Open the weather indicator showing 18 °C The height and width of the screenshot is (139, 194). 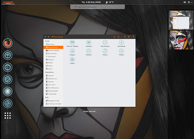[110, 2]
